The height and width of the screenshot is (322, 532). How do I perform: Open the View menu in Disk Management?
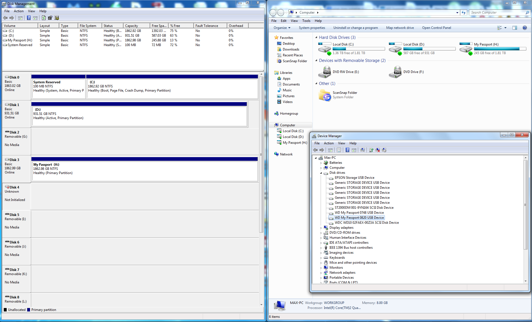click(31, 11)
